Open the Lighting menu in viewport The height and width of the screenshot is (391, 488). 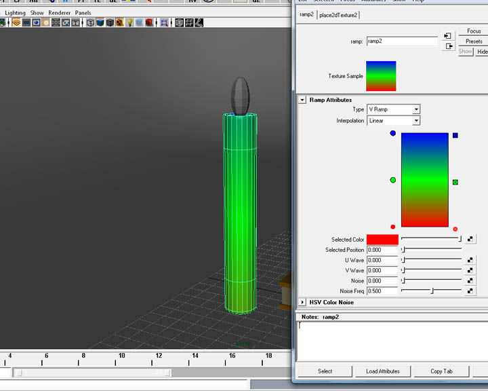(x=15, y=13)
